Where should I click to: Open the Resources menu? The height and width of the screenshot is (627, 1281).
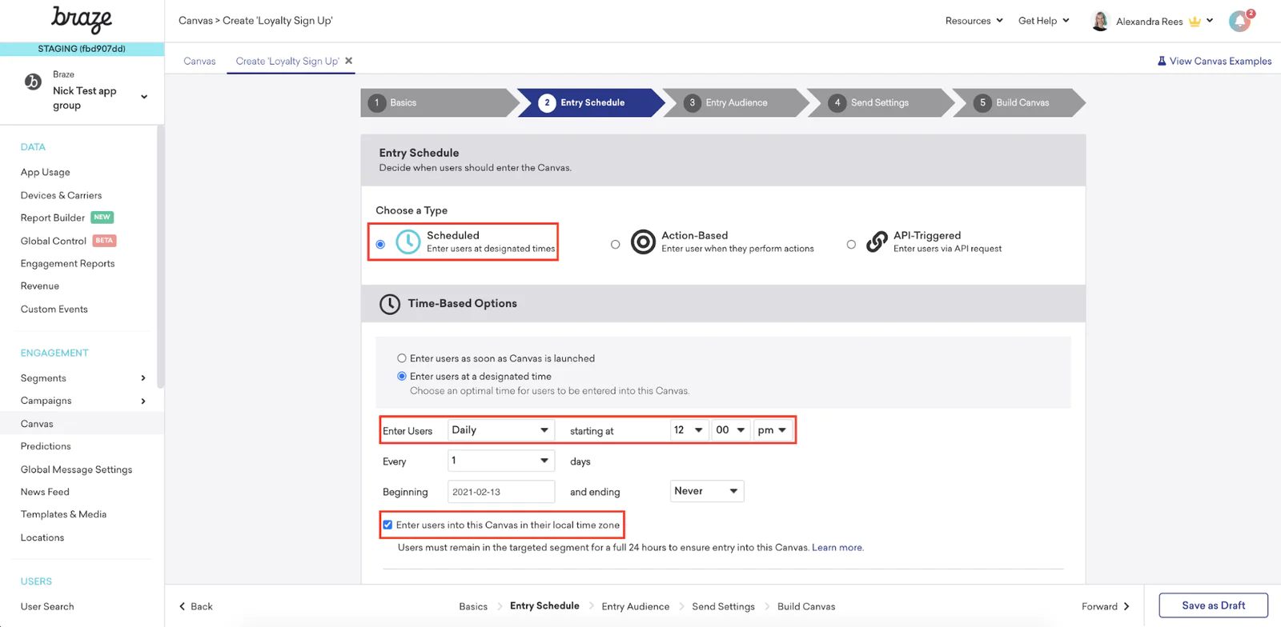click(x=974, y=21)
